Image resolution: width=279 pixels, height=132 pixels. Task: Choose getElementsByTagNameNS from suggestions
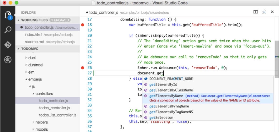click(208, 112)
